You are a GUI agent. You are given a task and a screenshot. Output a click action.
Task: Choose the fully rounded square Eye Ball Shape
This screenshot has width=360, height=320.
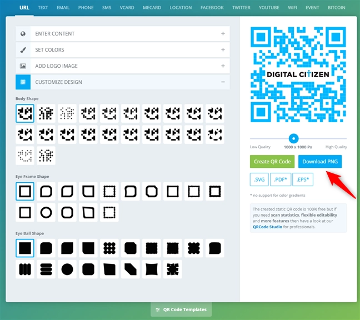88,269
